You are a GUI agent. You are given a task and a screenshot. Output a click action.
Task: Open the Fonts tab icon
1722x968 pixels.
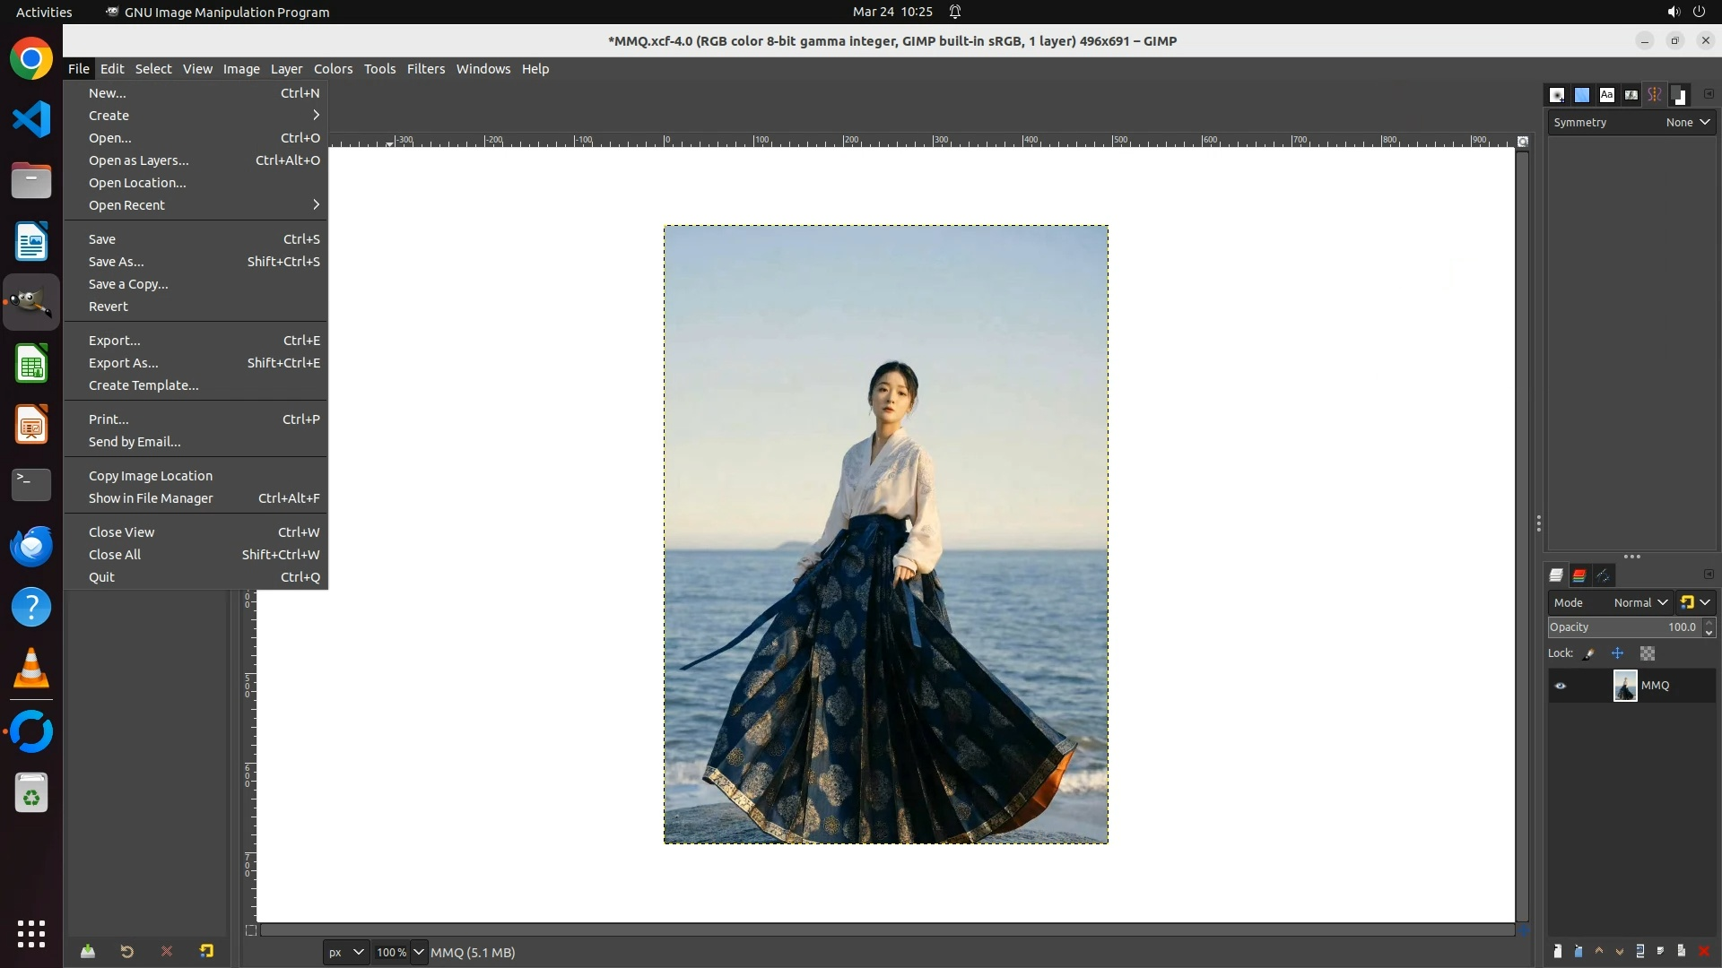coord(1606,95)
